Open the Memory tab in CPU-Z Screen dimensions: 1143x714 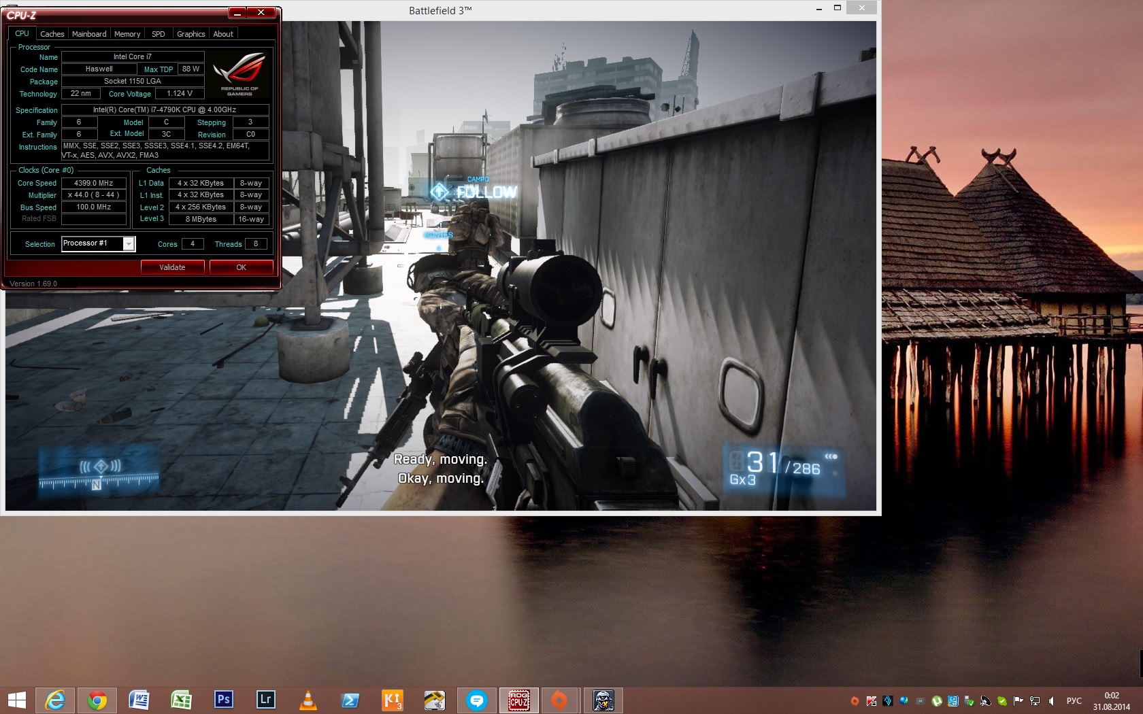pos(127,34)
